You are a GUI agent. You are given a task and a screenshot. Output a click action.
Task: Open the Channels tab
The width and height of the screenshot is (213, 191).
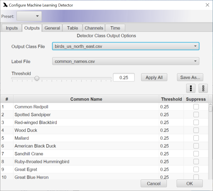(94, 28)
